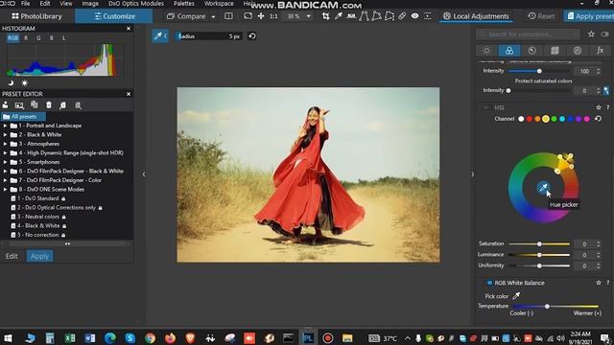
Task: Click the move/pan hand tool
Action: (261, 16)
